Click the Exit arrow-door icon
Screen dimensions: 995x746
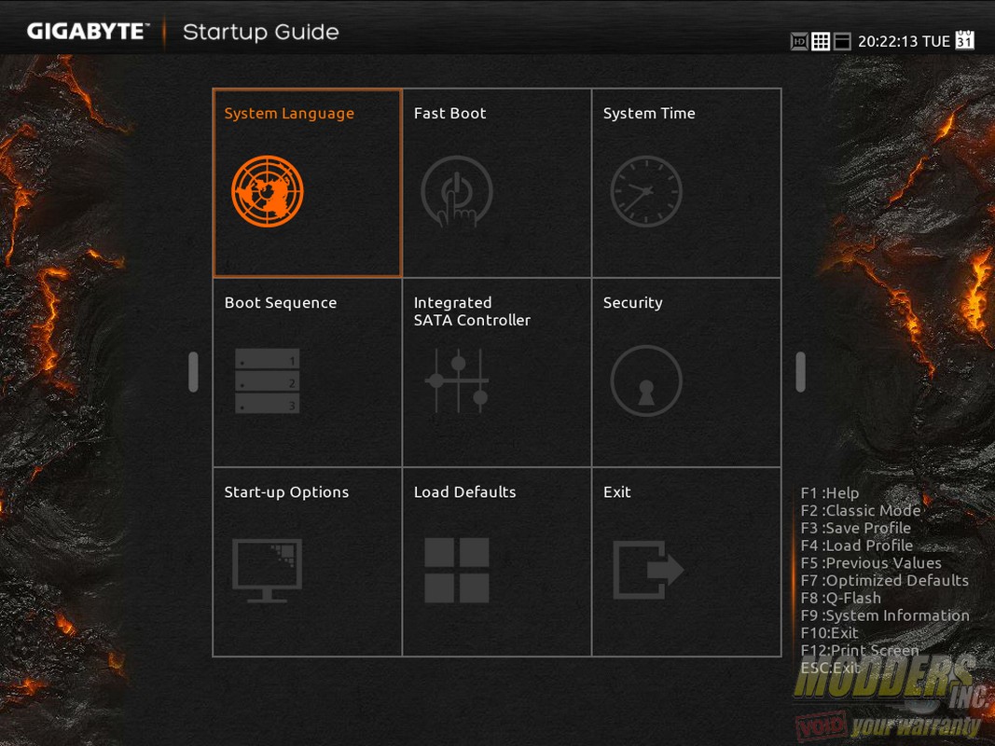[648, 570]
